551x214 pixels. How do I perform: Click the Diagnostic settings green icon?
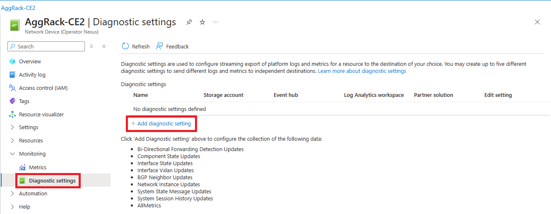click(x=22, y=180)
